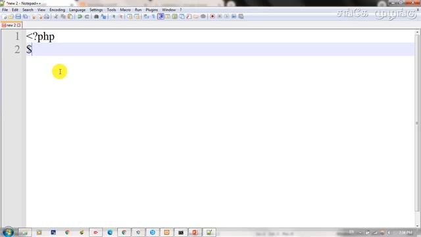
Task: Toggle the highlighted indent guide button
Action: pos(161,16)
